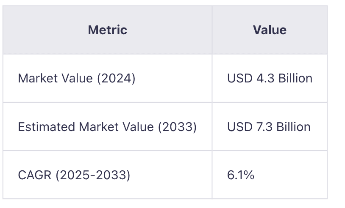Click the (2033) text in Estimated row
The image size is (345, 208).
click(177, 127)
